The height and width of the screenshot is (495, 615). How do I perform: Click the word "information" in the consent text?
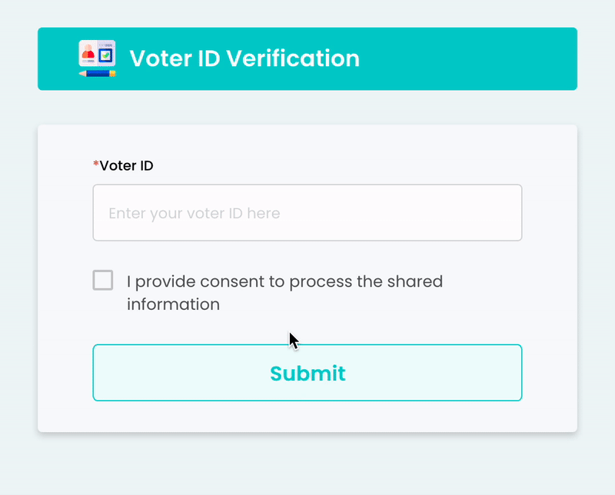coord(174,304)
